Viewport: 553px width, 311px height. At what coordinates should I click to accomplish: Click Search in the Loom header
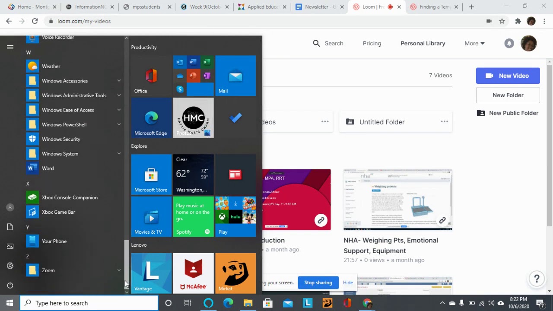click(x=328, y=43)
